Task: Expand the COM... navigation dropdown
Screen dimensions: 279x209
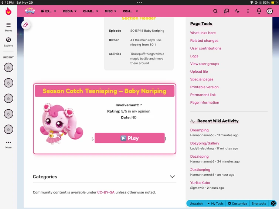Action: pos(130,11)
